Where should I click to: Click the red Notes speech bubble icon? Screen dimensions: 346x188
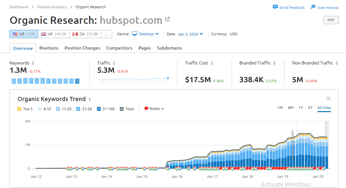146,109
